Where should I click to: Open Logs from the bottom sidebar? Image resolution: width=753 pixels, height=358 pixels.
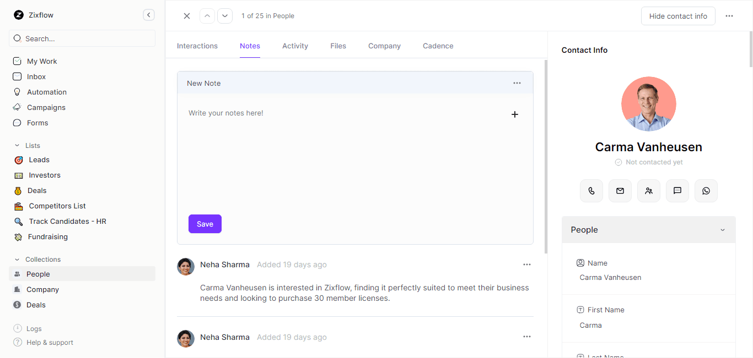[33, 328]
